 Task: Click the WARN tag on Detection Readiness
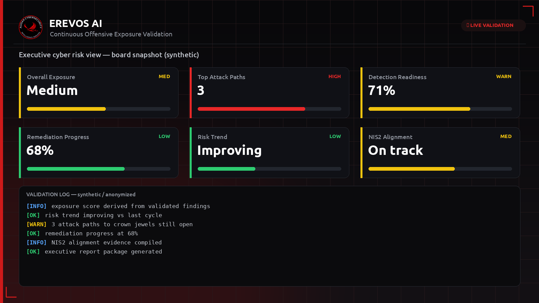pyautogui.click(x=504, y=76)
